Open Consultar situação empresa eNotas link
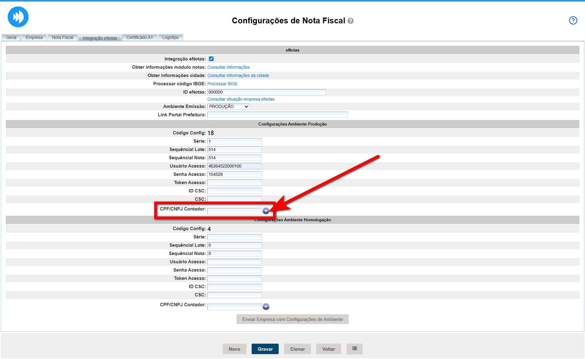This screenshot has width=585, height=359. coord(241,99)
